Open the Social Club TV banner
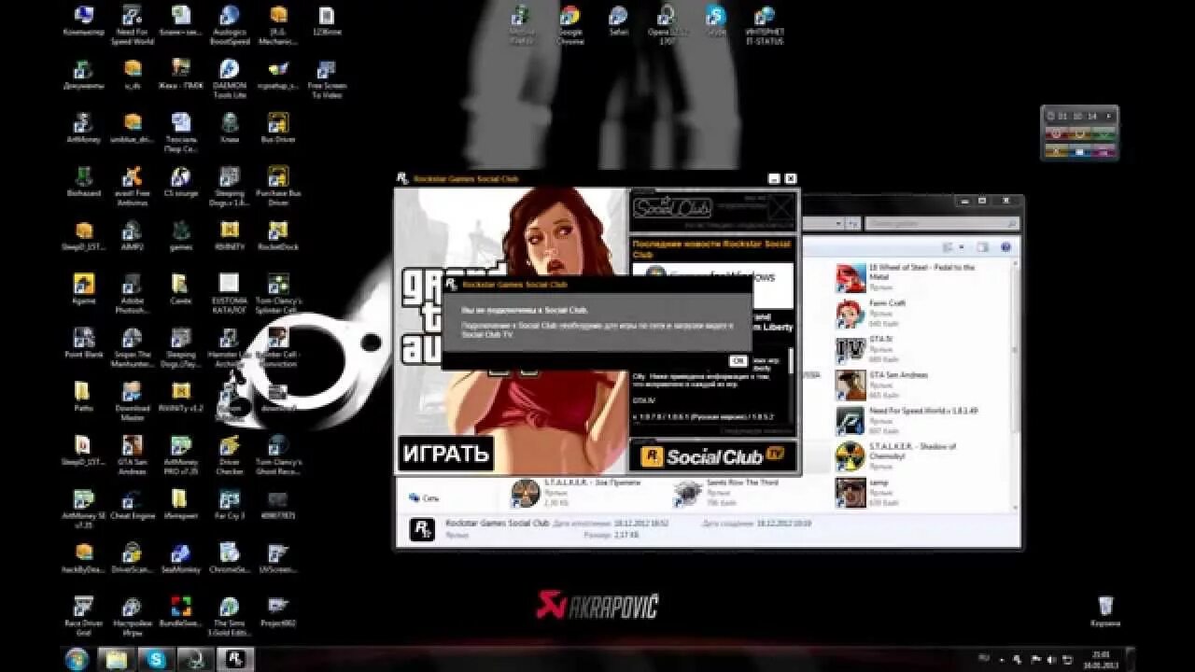The image size is (1195, 672). click(714, 455)
